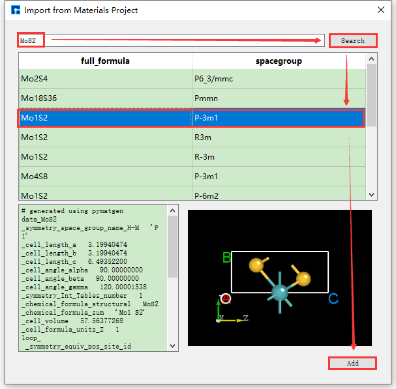The width and height of the screenshot is (396, 389).
Task: Click the teal molybdenum atom in viewer
Action: tap(280, 292)
